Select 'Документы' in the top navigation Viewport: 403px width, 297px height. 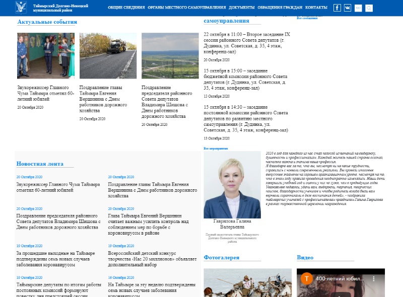pyautogui.click(x=241, y=8)
